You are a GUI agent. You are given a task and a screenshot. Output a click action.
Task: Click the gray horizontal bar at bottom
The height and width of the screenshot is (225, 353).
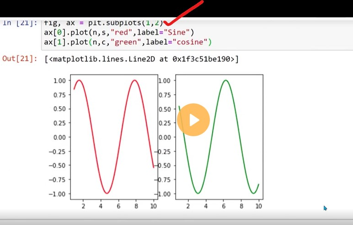(176, 222)
